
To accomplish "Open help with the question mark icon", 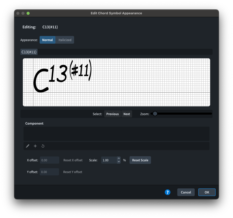I will pyautogui.click(x=168, y=192).
